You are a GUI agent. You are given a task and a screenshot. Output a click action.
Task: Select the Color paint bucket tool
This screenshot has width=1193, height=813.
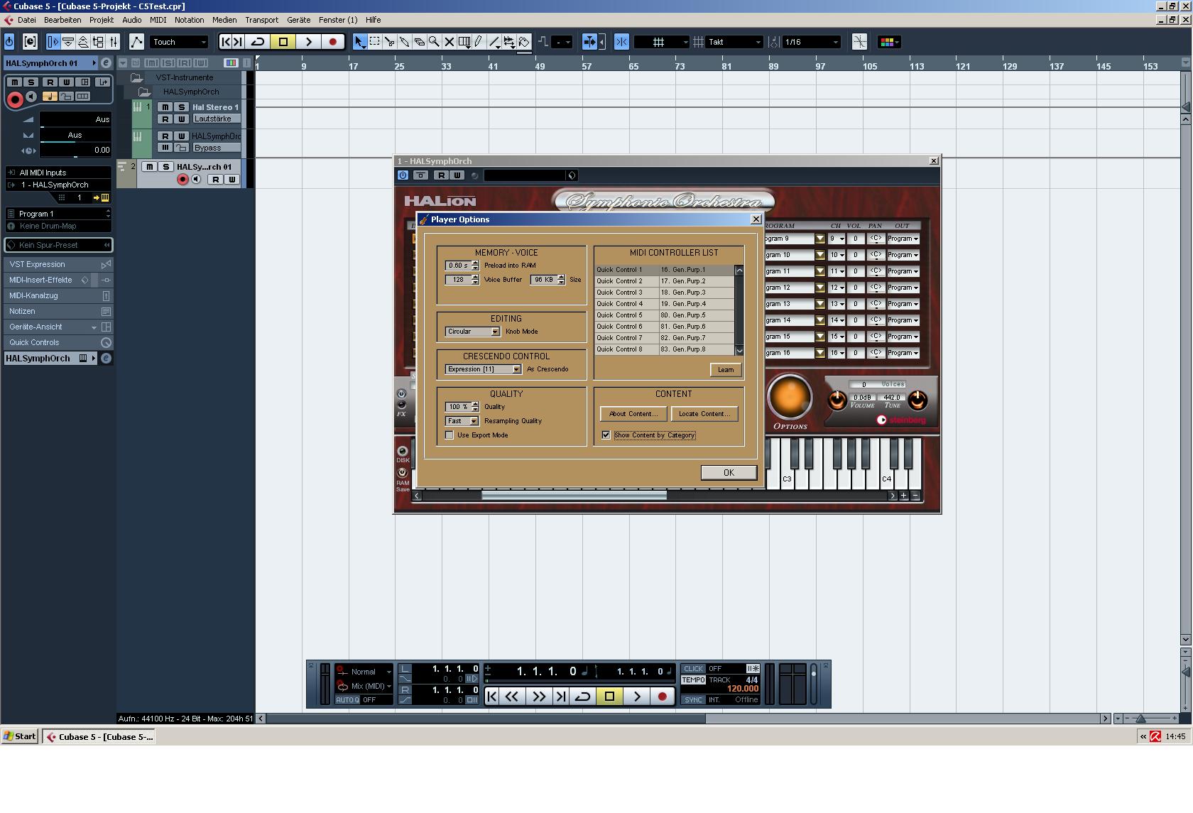[524, 42]
